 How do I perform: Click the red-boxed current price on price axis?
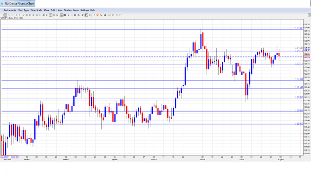(x=307, y=57)
